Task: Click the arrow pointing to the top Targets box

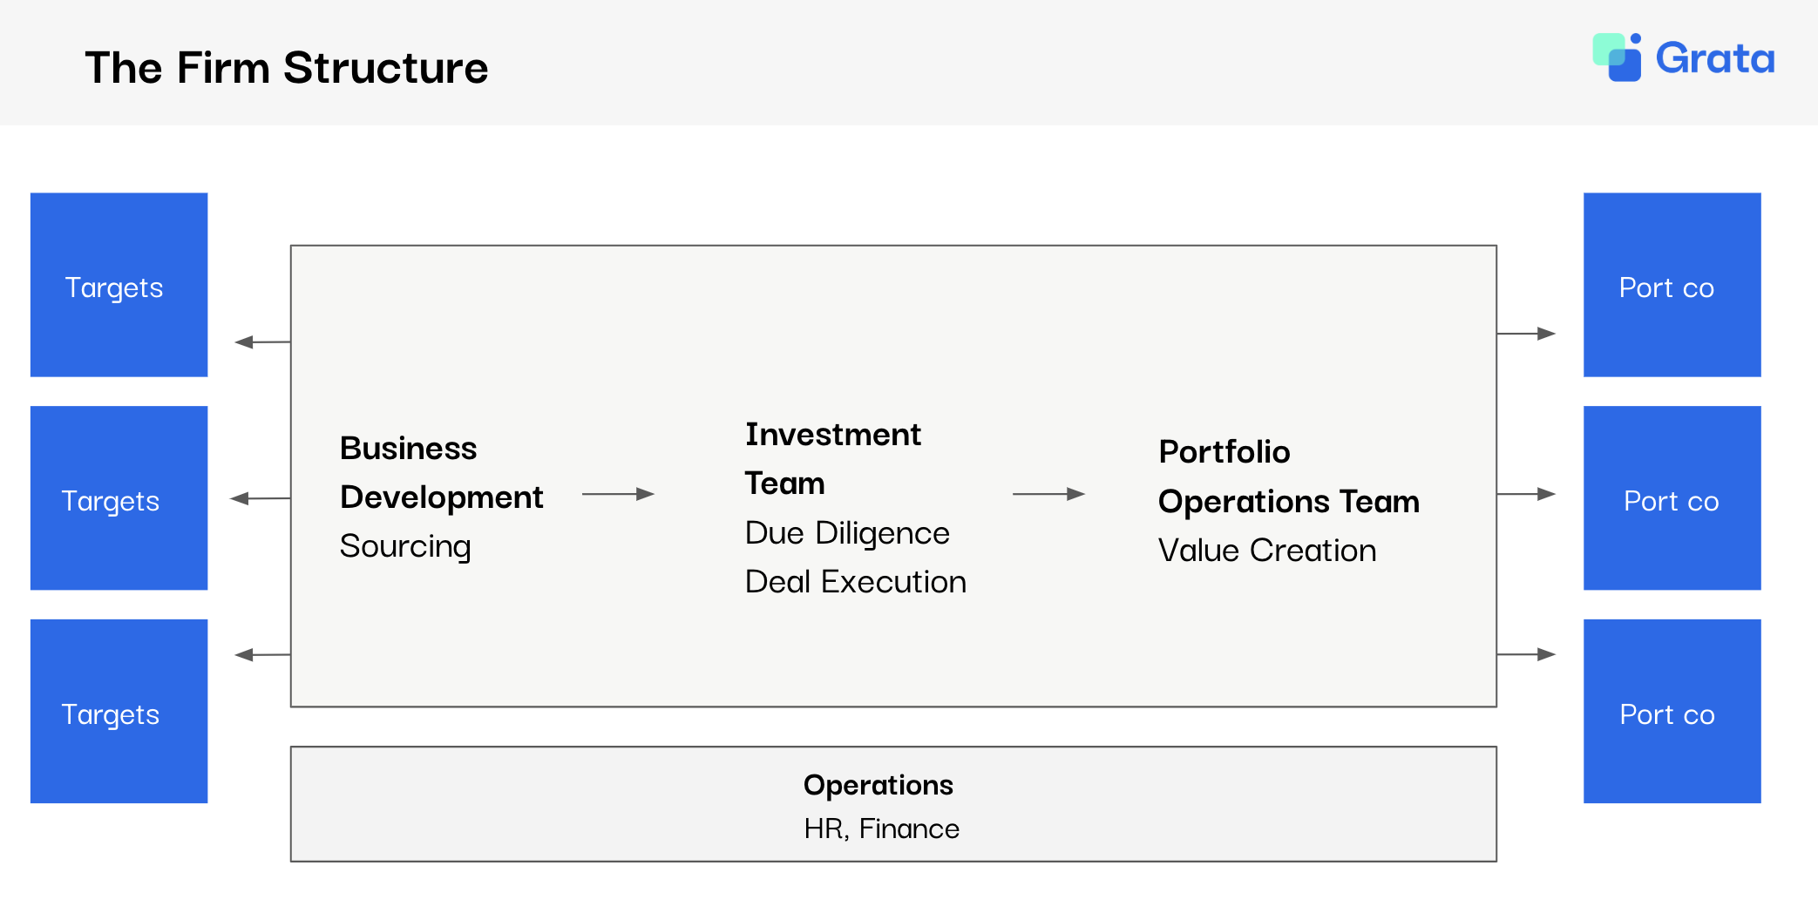Action: pos(261,342)
